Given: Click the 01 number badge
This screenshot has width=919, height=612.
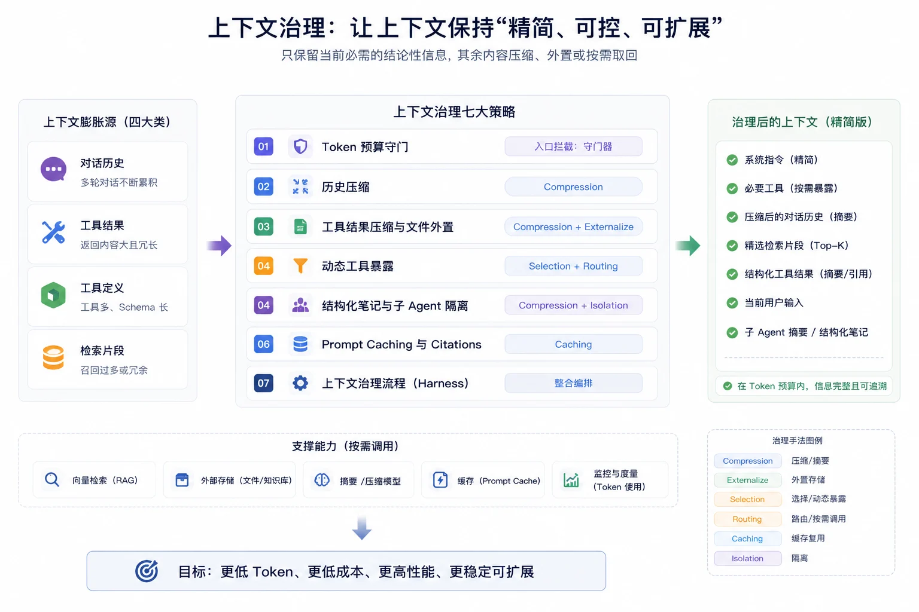Looking at the screenshot, I should pos(263,146).
